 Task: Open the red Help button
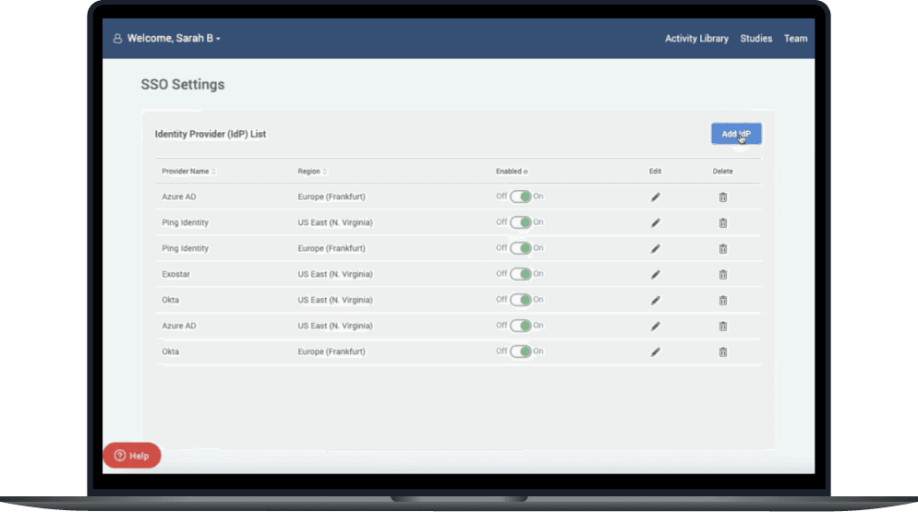131,456
